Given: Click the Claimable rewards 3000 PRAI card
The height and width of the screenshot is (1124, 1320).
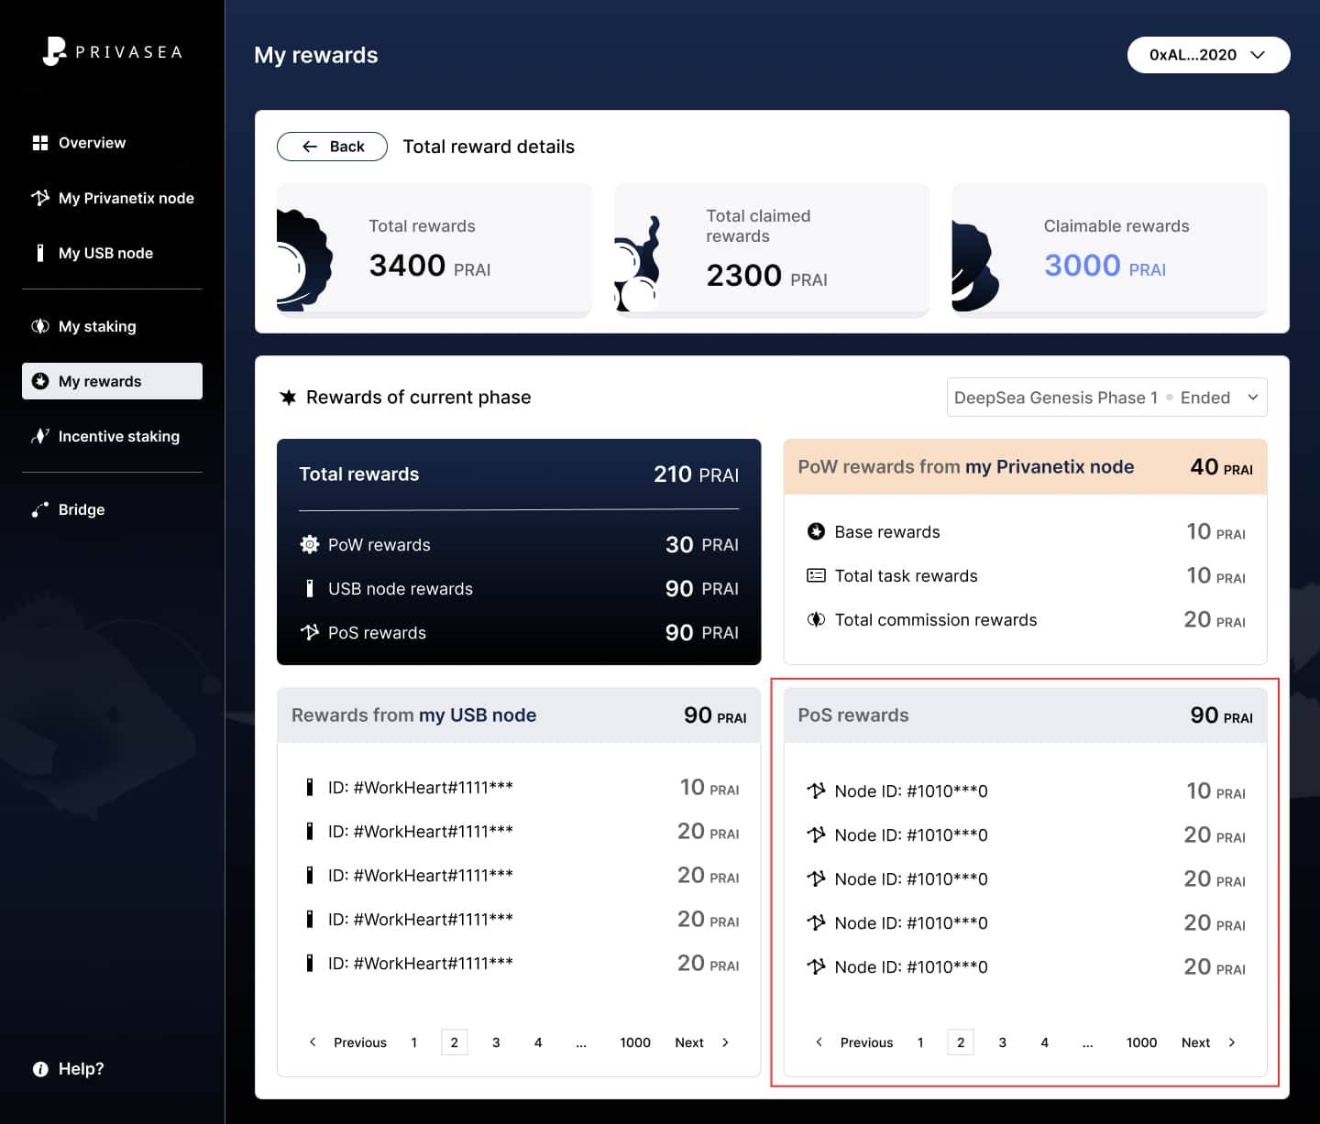Looking at the screenshot, I should point(1109,250).
